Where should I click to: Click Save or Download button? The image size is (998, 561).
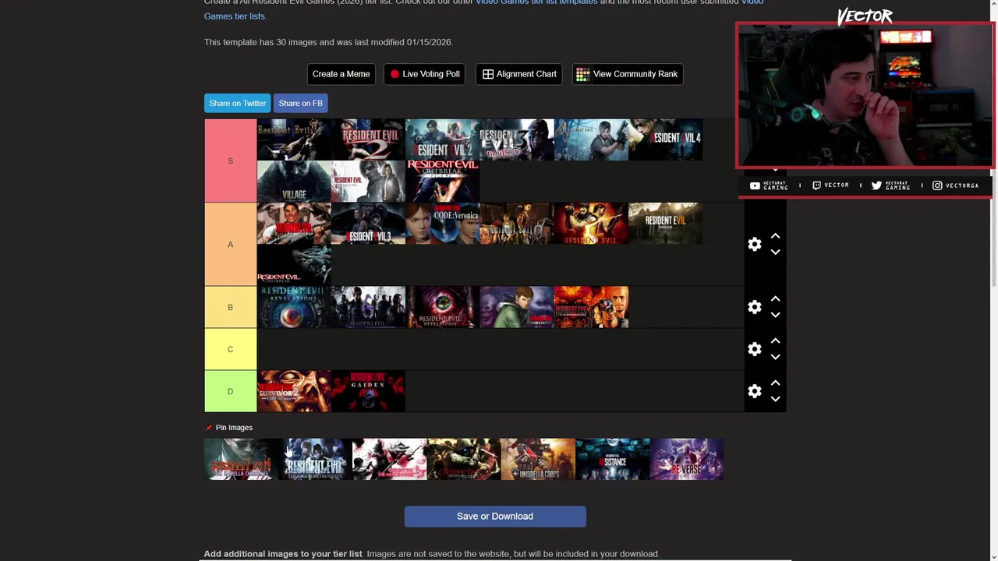(495, 517)
